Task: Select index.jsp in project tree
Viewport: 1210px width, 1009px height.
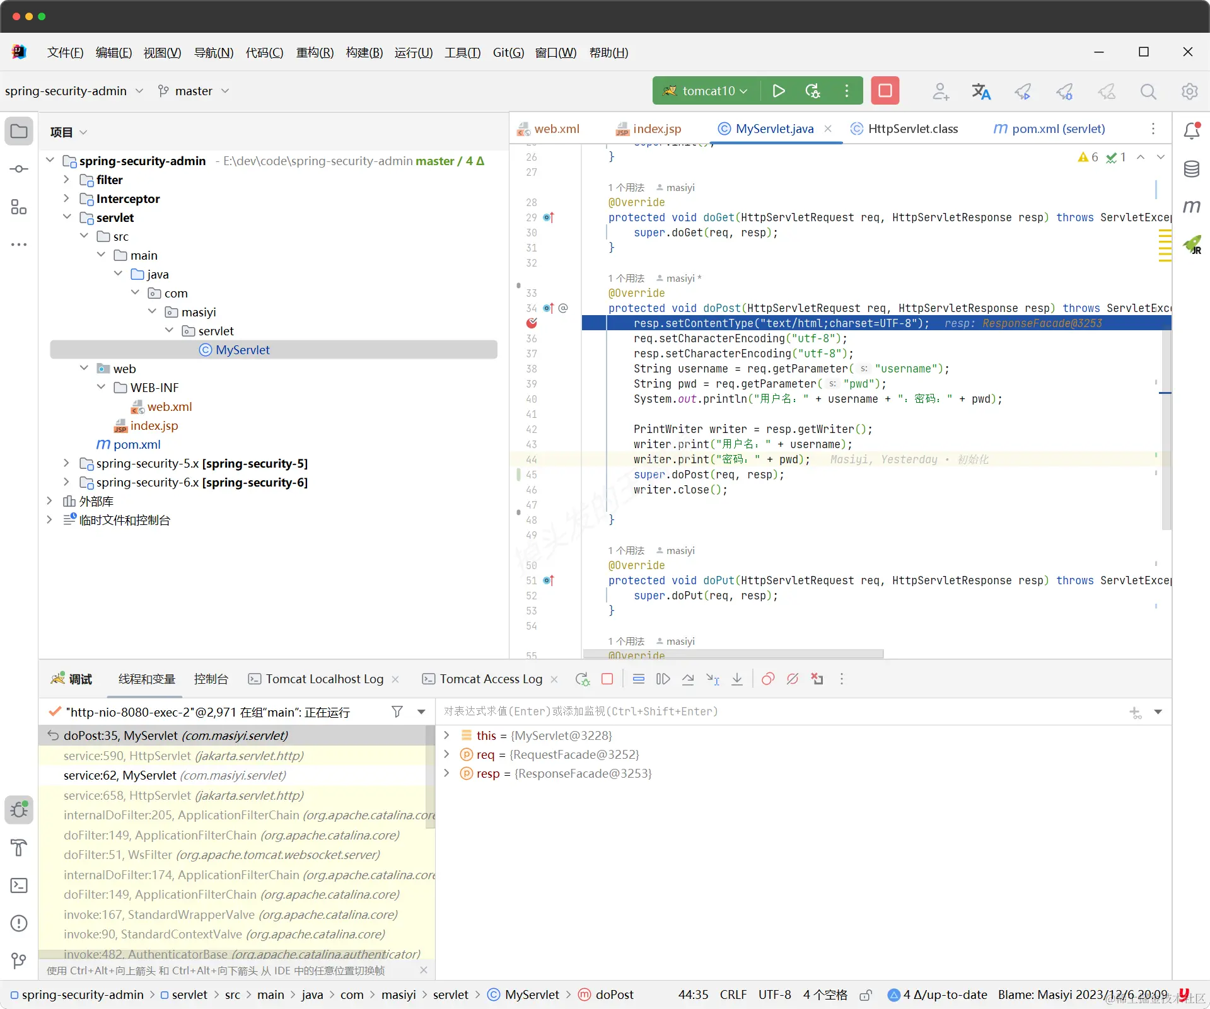Action: click(146, 425)
